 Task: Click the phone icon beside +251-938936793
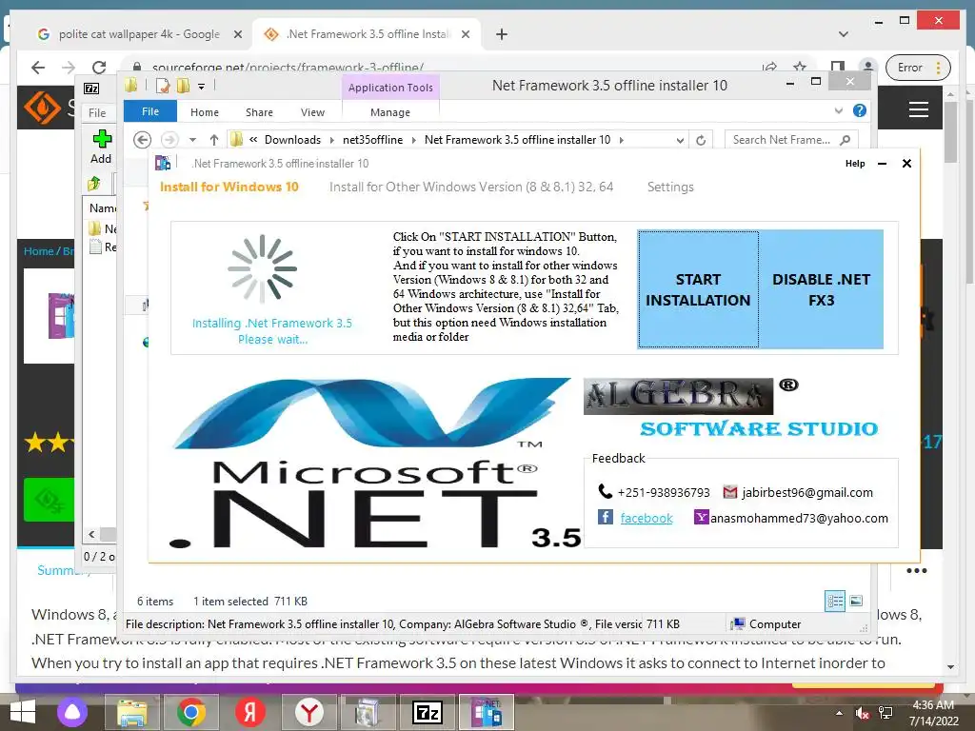pos(605,491)
